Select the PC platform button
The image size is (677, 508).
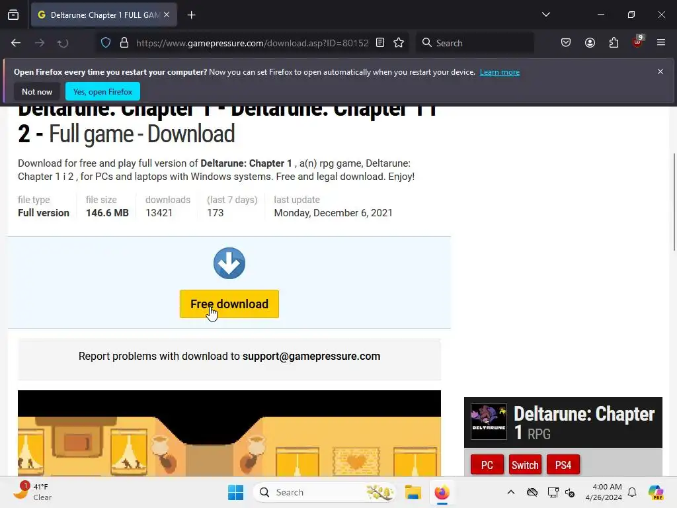pyautogui.click(x=487, y=465)
